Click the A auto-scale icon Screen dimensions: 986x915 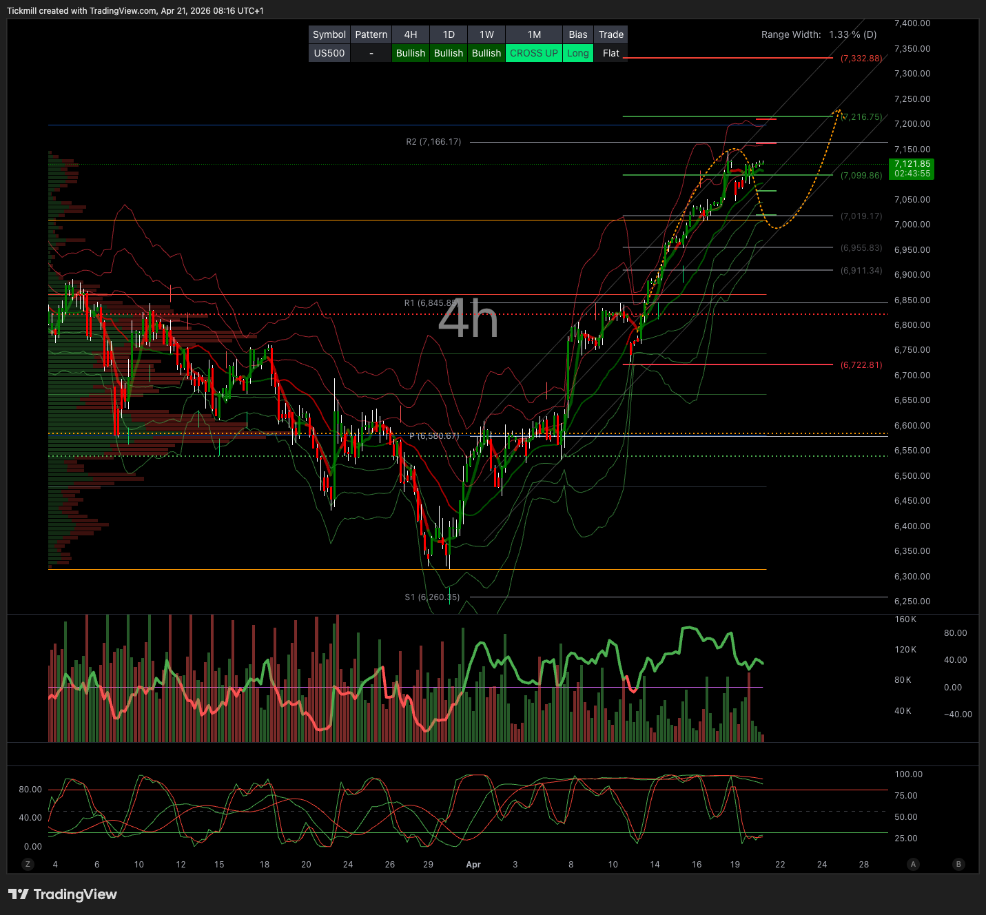(x=914, y=864)
